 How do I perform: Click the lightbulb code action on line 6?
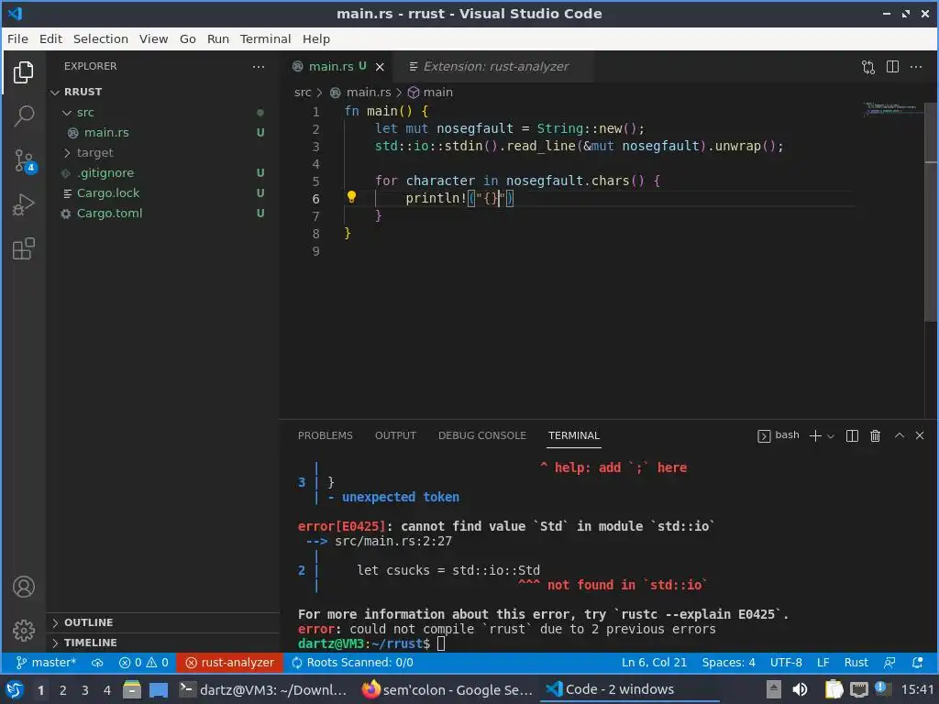point(351,196)
